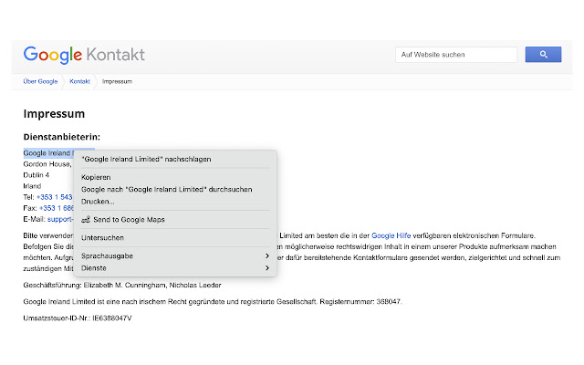
Task: Choose Google nach "Google Ireland Limited" durchsuchen
Action: [166, 189]
